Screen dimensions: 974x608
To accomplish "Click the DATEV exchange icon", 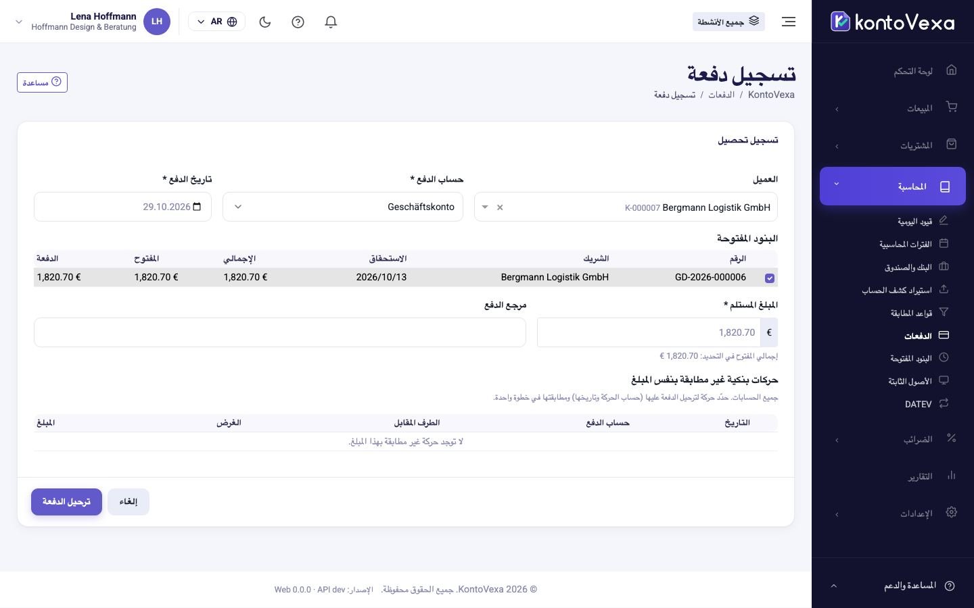I will point(944,403).
